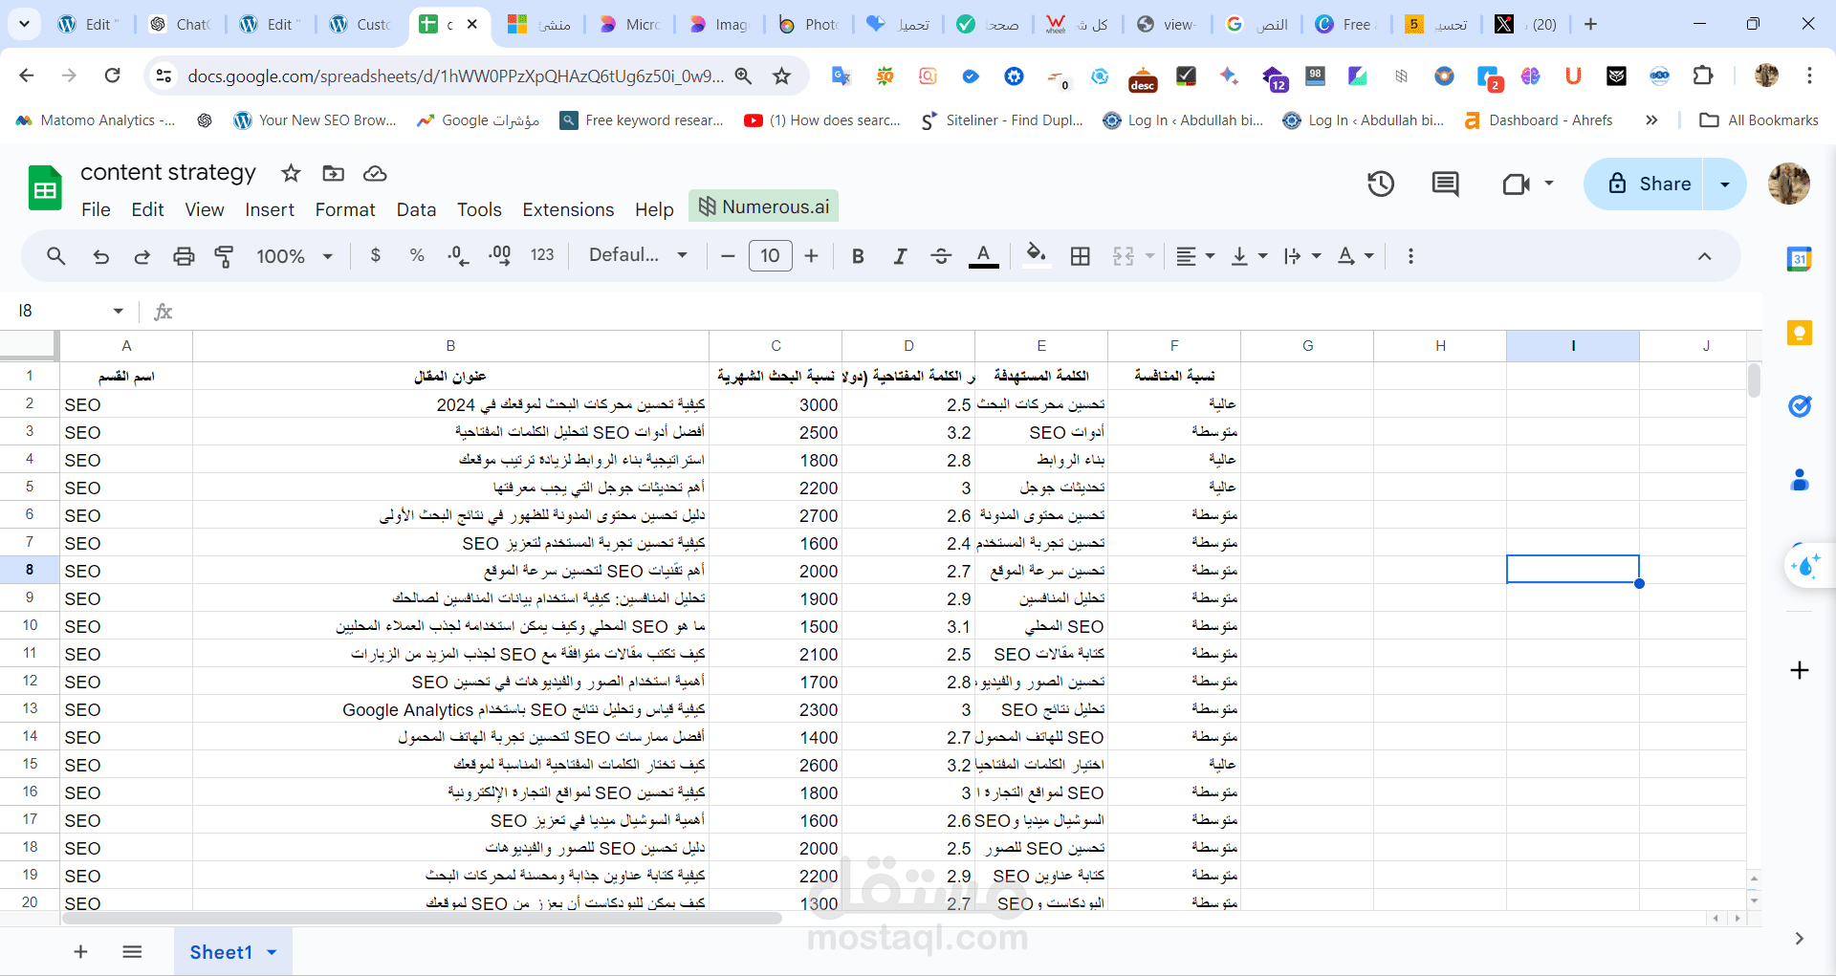
Task: Open vertical align dropdown
Action: [x=1249, y=255]
